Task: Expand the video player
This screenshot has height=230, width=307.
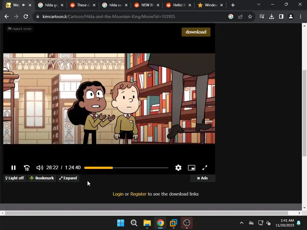Action: pyautogui.click(x=68, y=178)
